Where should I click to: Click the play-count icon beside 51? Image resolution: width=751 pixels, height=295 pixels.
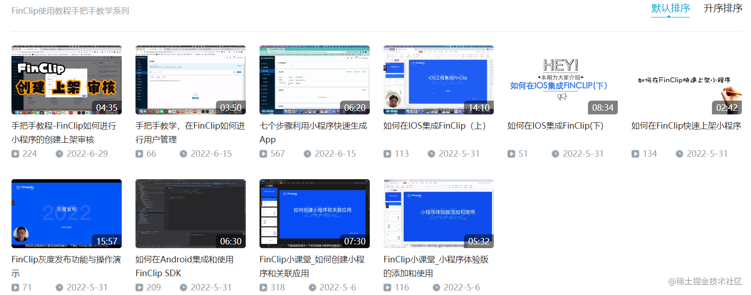pyautogui.click(x=511, y=154)
